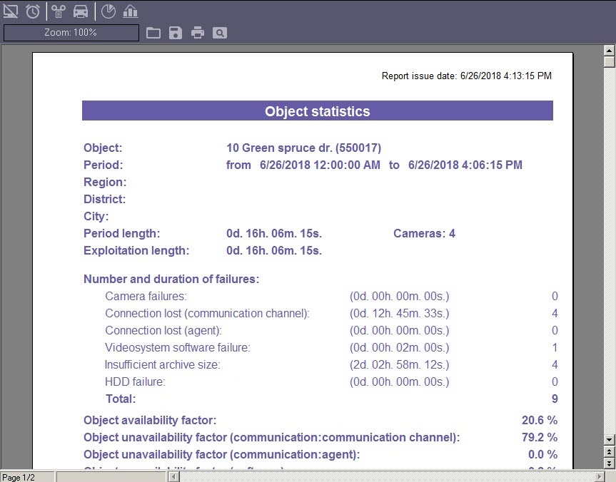Click the tape recorder report icon
Viewport: 616px width, 482px height.
(59, 11)
